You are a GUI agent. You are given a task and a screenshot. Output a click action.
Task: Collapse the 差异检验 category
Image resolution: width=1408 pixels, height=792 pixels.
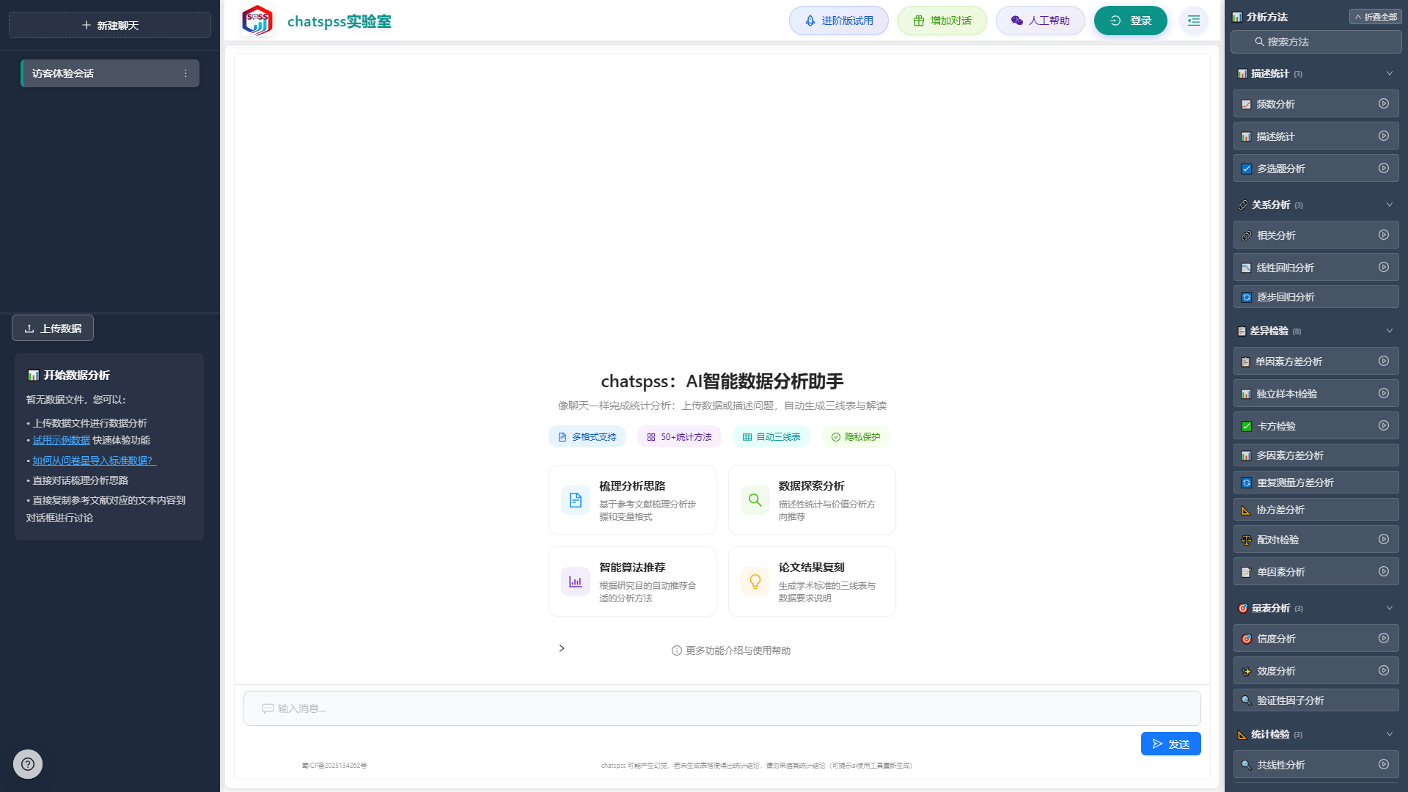tap(1390, 331)
